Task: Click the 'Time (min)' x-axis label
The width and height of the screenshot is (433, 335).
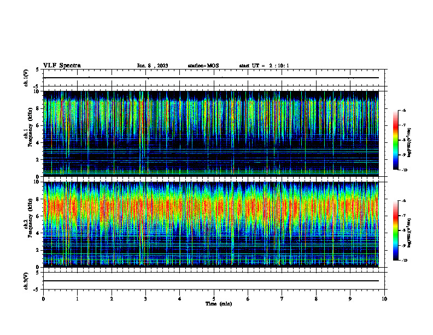Action: [219, 304]
